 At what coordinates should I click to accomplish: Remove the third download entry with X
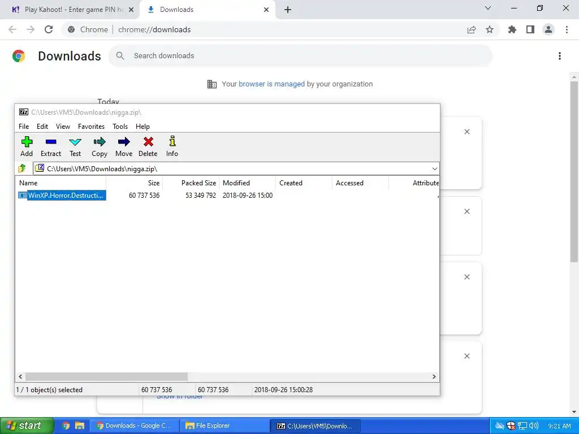[x=467, y=277]
